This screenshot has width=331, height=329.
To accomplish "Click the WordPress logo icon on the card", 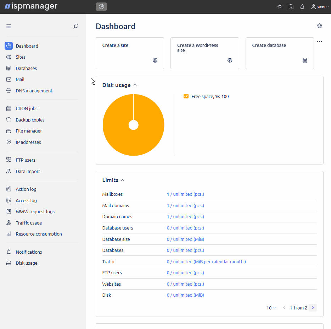I will coord(230,60).
